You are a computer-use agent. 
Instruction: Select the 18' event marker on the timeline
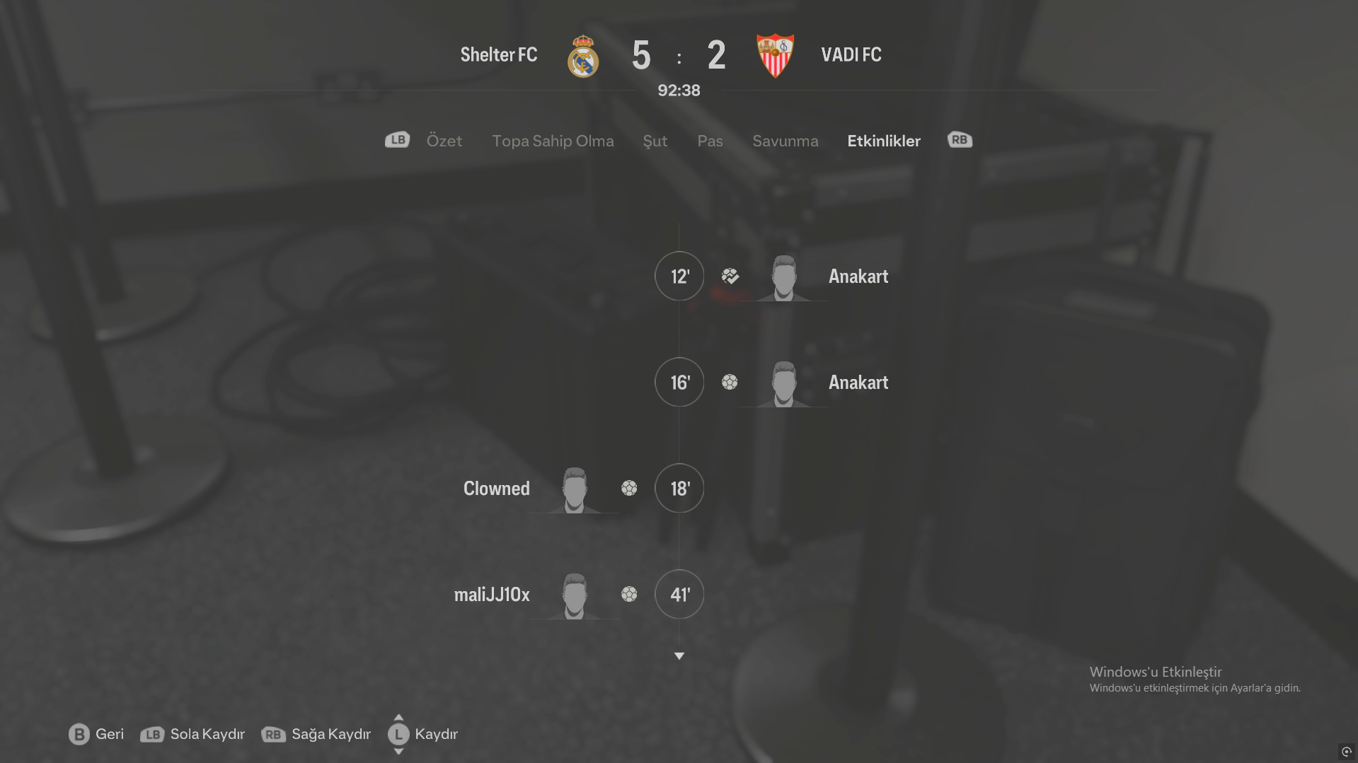click(679, 488)
